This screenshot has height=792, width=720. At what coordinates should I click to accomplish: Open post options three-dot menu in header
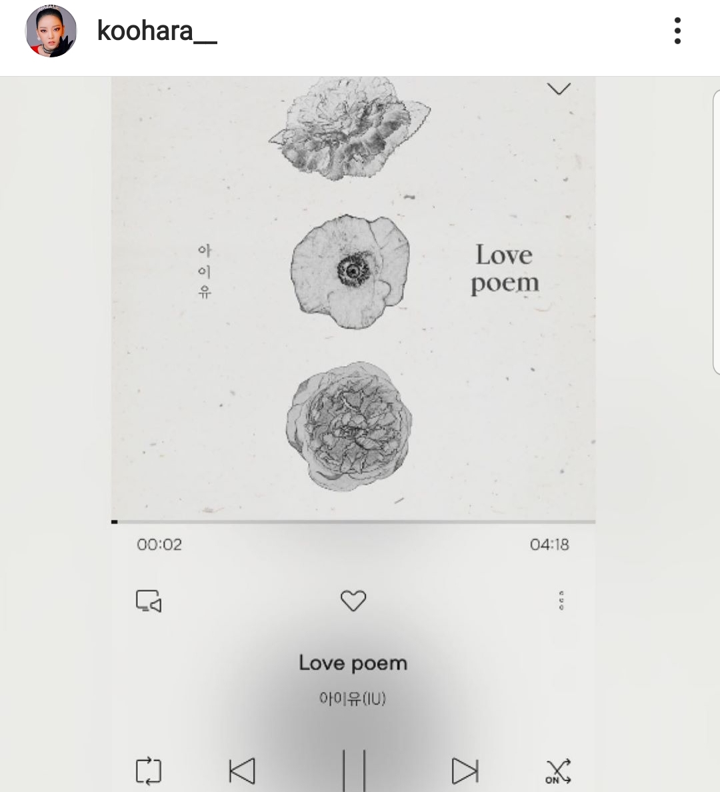point(677,31)
